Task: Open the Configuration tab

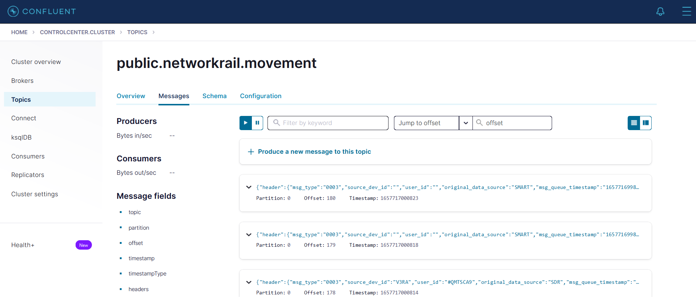Action: [261, 96]
